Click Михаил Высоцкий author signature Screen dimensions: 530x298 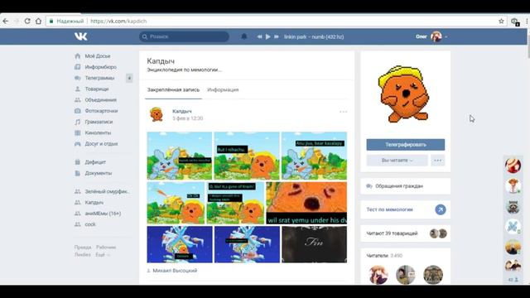point(175,271)
